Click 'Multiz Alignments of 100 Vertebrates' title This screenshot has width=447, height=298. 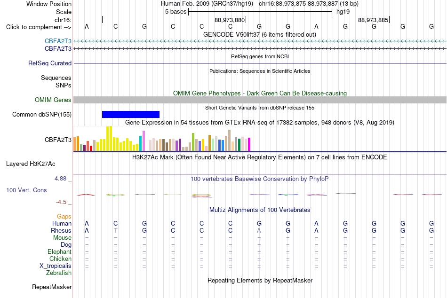coord(260,210)
